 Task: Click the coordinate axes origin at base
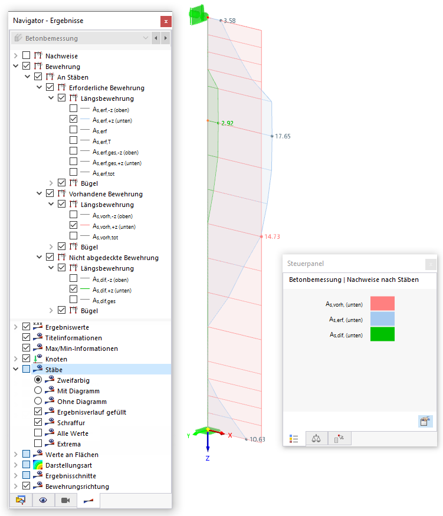208,429
